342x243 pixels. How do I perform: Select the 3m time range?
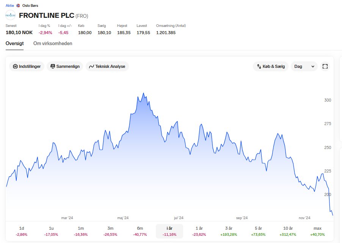tap(110, 231)
